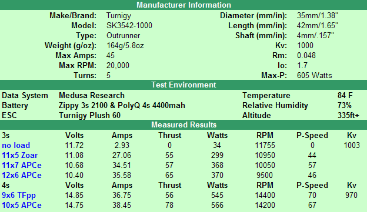Viewport: 367px width, 212px height.
Task: Select the 'Medusa Research' data system value
Action: (92, 95)
